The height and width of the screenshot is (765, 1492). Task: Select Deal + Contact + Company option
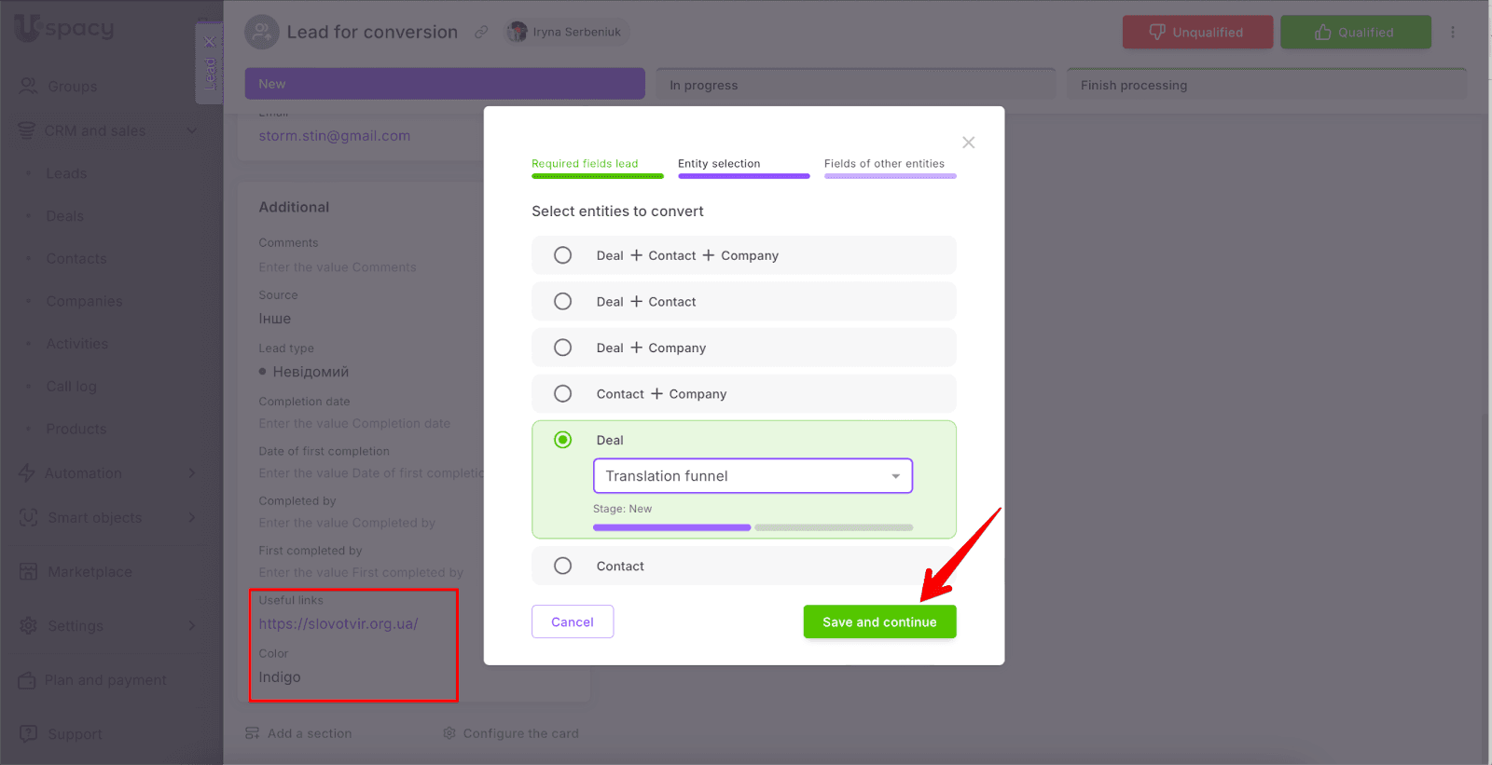click(743, 255)
